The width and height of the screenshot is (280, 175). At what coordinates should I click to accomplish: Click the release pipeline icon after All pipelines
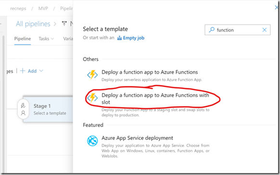(x=64, y=24)
